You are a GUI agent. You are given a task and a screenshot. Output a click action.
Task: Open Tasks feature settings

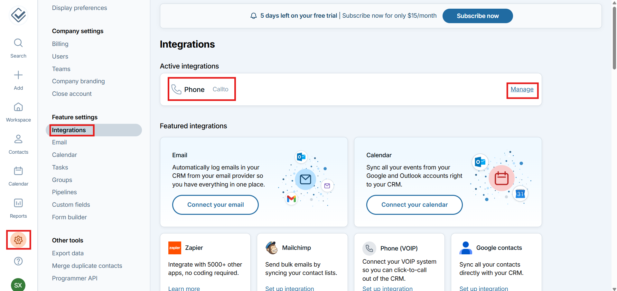coord(60,167)
